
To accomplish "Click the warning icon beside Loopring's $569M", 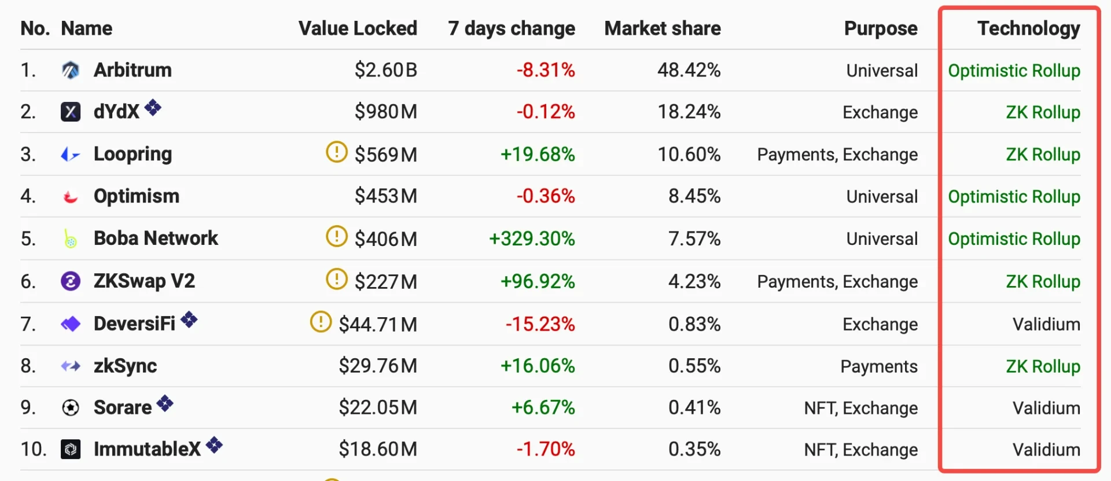I will coord(337,152).
